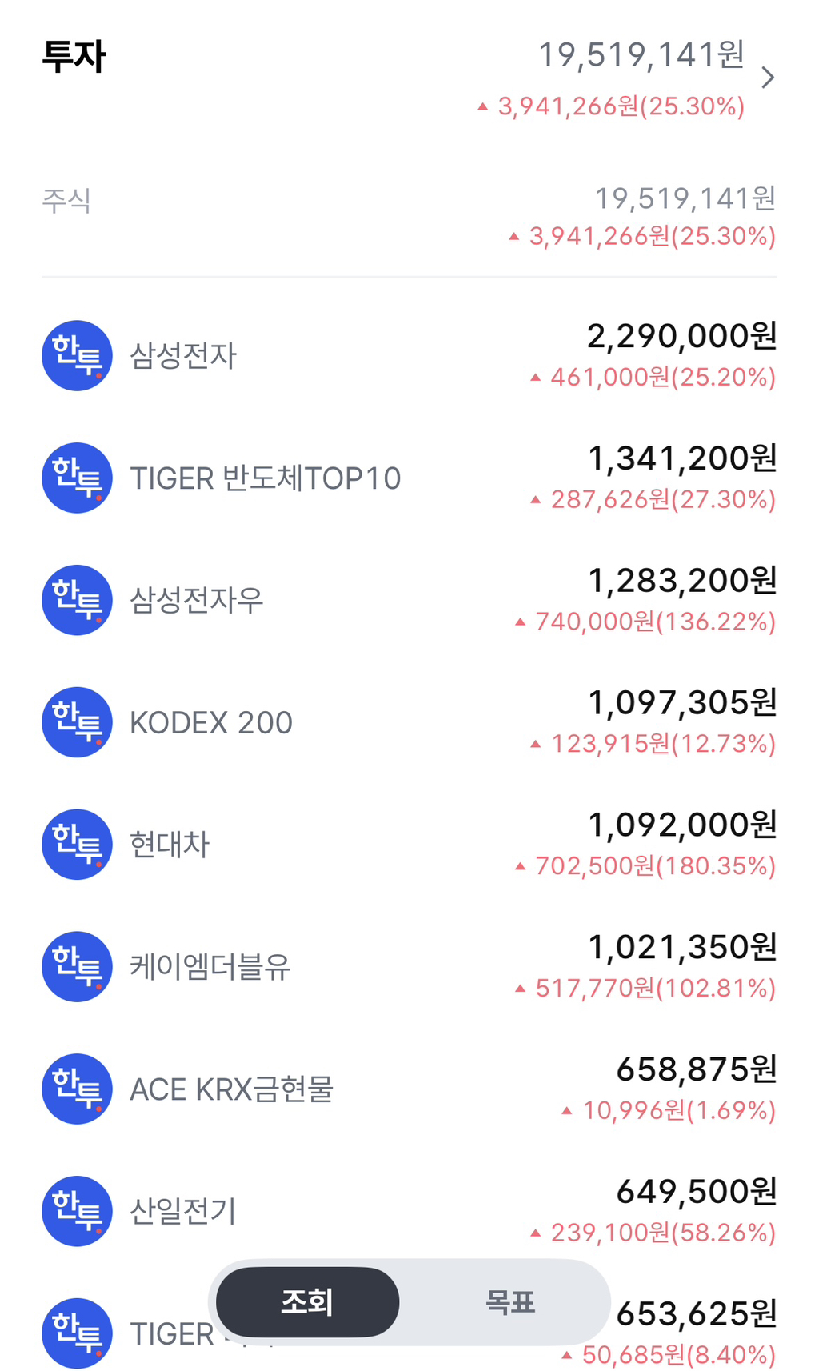The height and width of the screenshot is (1371, 819).
Task: Tap the 한투 icon beside 삼성전자우
Action: (x=77, y=601)
